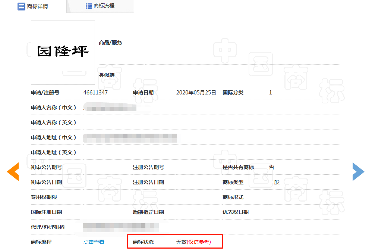Click the blurred applicant Chinese name value
372x249 pixels.
110,108
